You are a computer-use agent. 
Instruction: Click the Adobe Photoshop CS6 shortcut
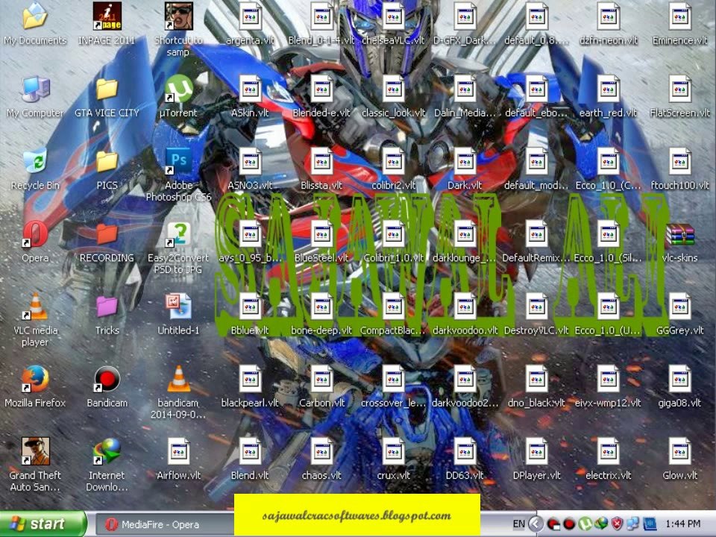(178, 161)
